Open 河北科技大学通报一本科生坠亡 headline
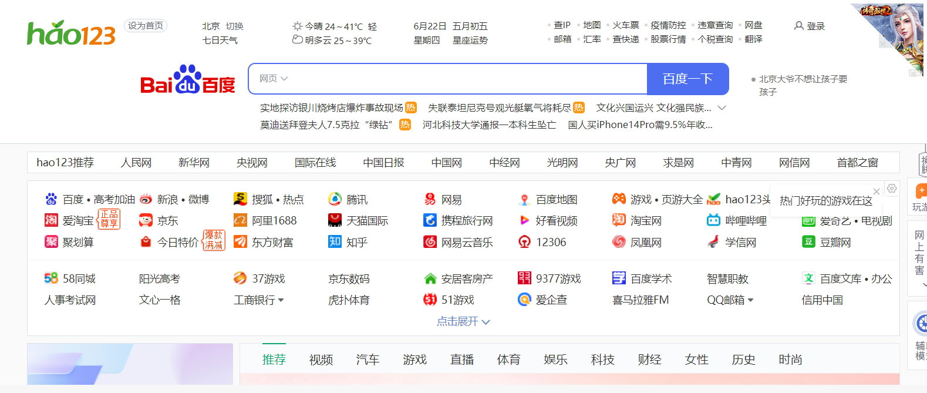Image resolution: width=927 pixels, height=393 pixels. [x=489, y=125]
